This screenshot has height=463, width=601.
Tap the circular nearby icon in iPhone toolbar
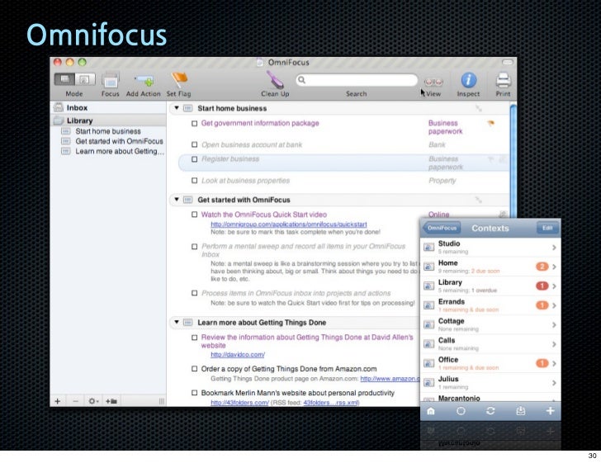(461, 411)
